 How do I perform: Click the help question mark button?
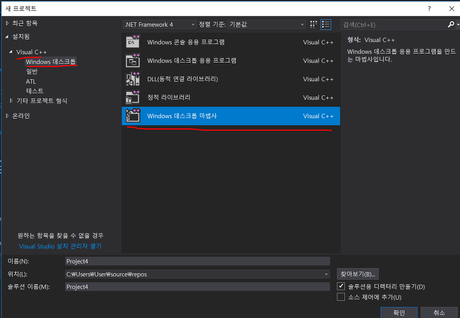coord(429,8)
